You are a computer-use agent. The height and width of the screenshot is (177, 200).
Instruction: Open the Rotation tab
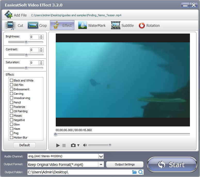pyautogui.click(x=149, y=25)
